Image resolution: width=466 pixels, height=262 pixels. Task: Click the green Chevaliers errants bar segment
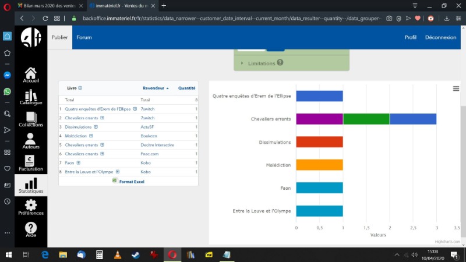366,119
